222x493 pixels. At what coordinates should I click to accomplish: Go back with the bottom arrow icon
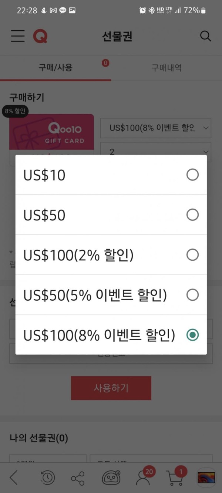14,478
